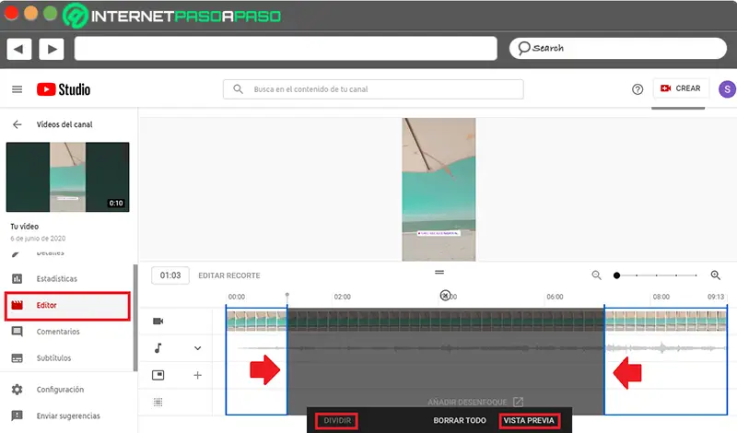Screen dimensions: 737x433
Task: Click the timeline zoom-out magnifier
Action: (596, 275)
